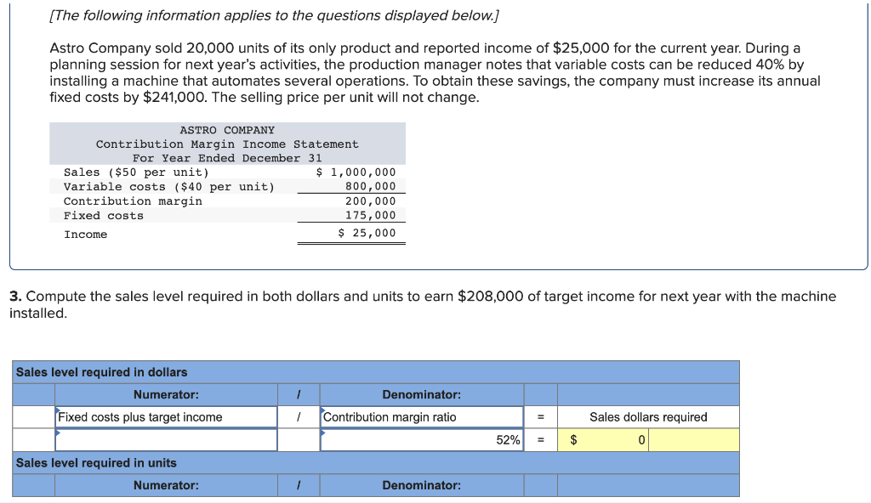Viewport: 871px width, 503px height.
Task: Click the 'ASTRO COMPANY' statement title
Action: pyautogui.click(x=227, y=130)
